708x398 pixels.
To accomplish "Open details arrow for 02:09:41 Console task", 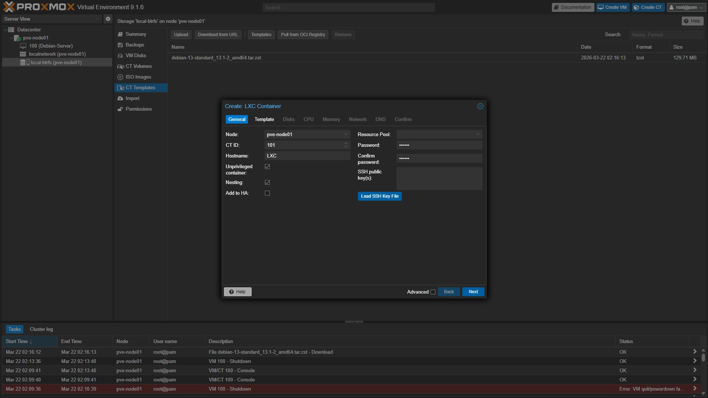I will pos(695,370).
